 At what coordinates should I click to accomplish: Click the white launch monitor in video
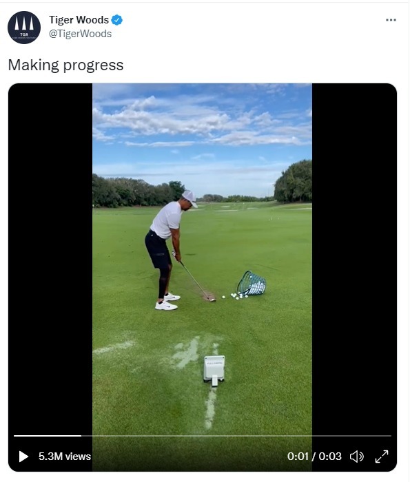tap(214, 370)
